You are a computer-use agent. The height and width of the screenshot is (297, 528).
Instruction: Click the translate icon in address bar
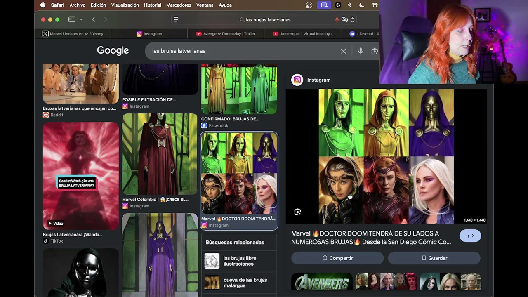[x=345, y=19]
